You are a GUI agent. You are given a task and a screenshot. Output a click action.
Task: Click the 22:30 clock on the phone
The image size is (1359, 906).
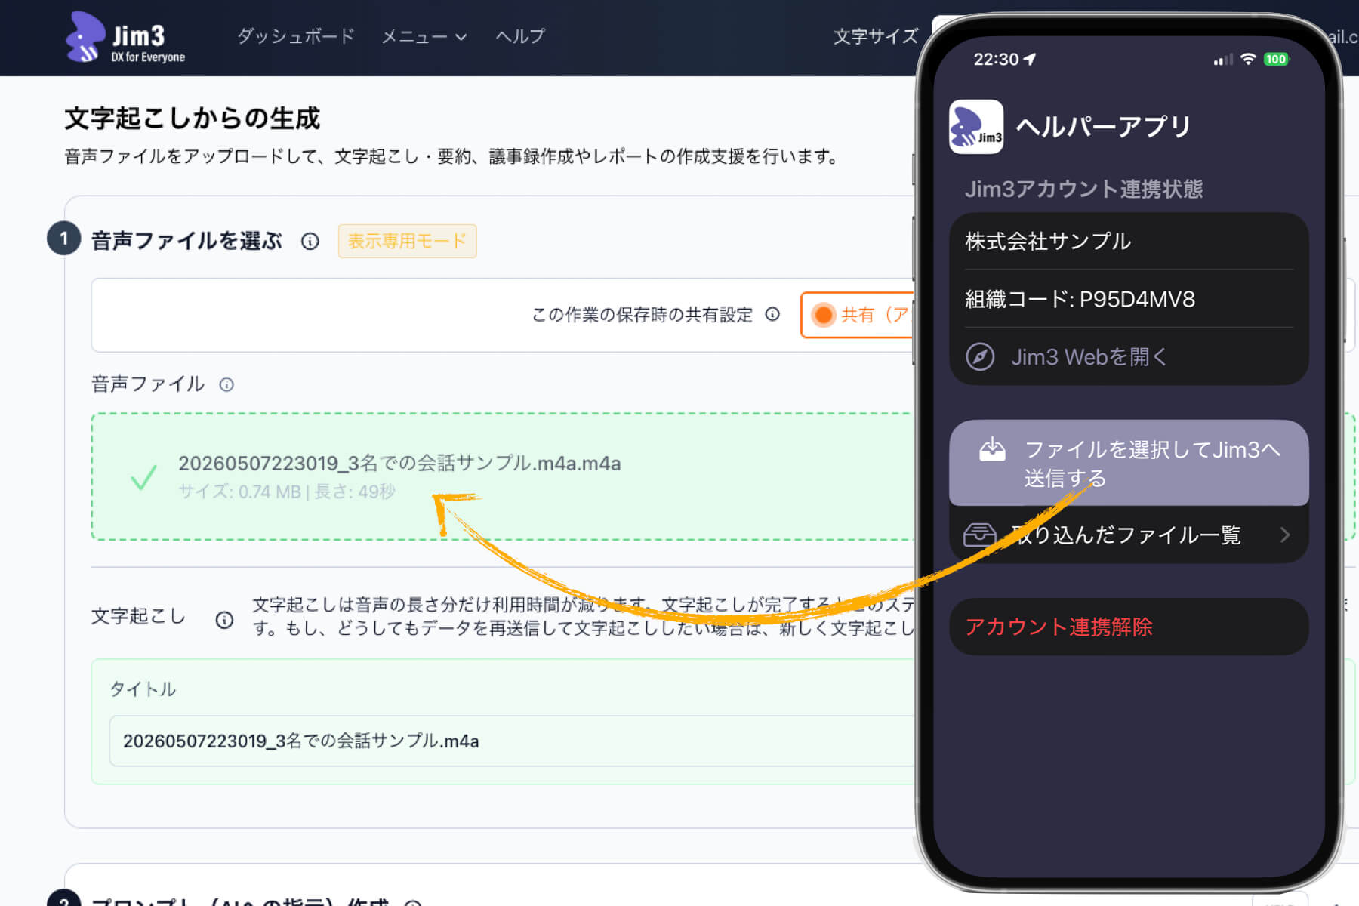(996, 59)
